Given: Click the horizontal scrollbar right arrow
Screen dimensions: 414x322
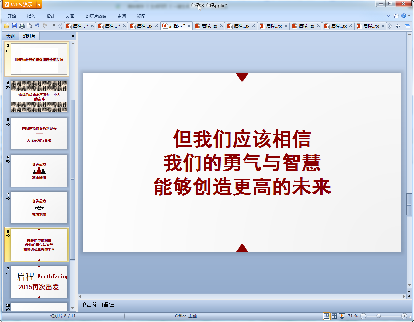Looking at the screenshot, I should coord(404,296).
